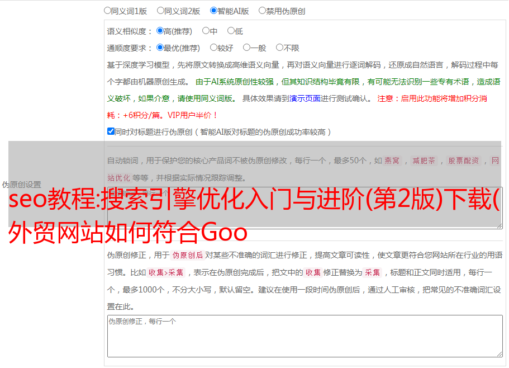This screenshot has height=368, width=509.
Task: Set 通顺度要求 to 一般
Action: [x=247, y=48]
